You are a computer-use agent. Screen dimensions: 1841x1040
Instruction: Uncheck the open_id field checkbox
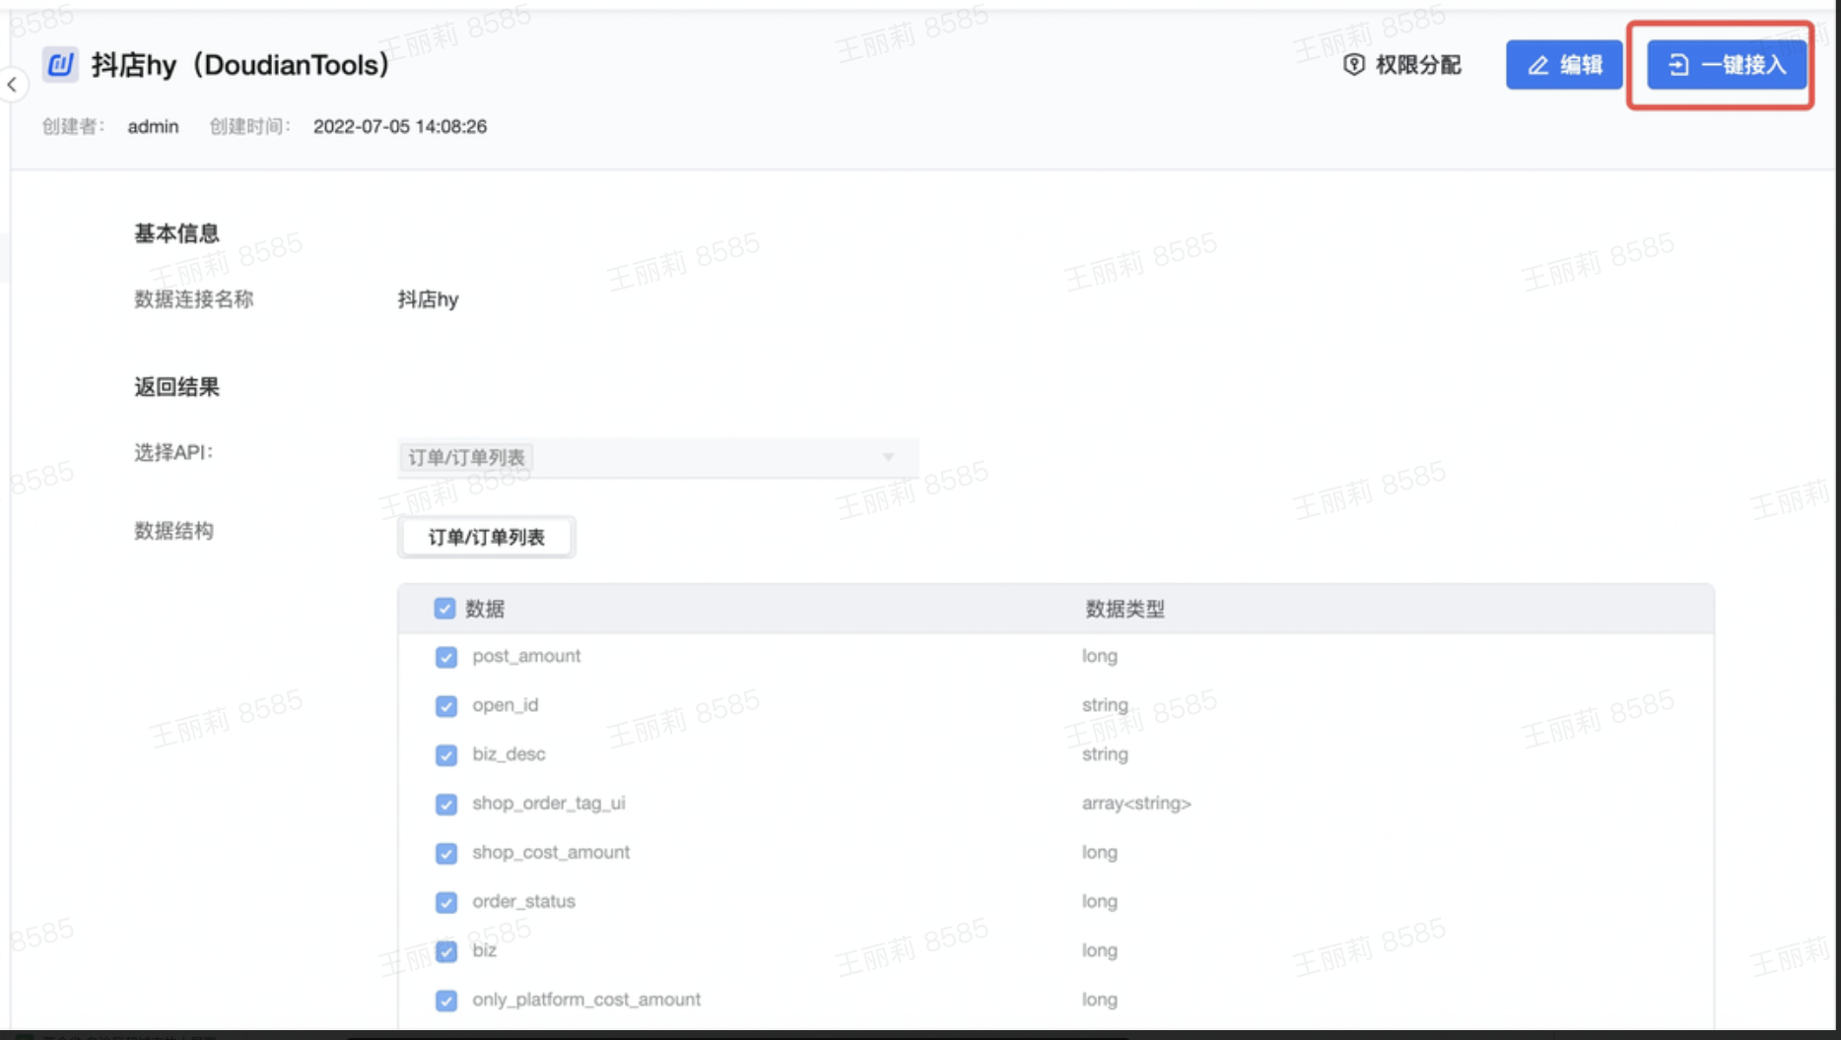tap(446, 706)
